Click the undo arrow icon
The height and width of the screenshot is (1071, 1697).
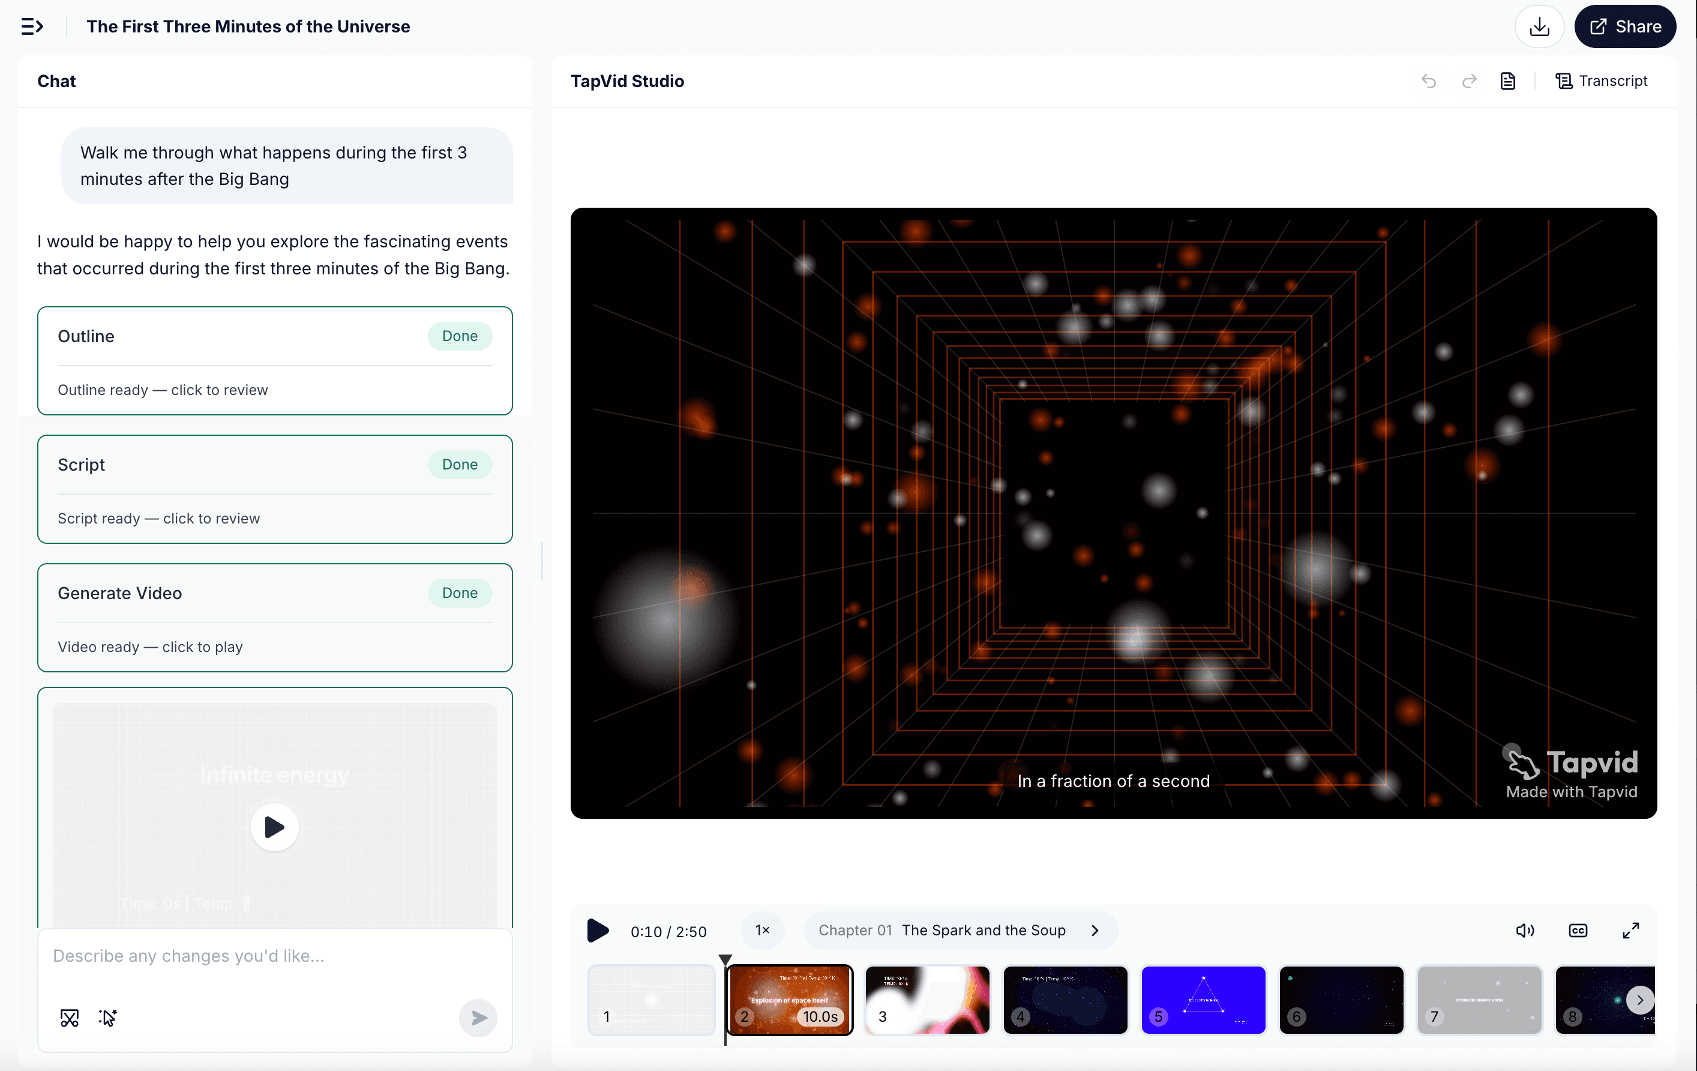coord(1429,81)
